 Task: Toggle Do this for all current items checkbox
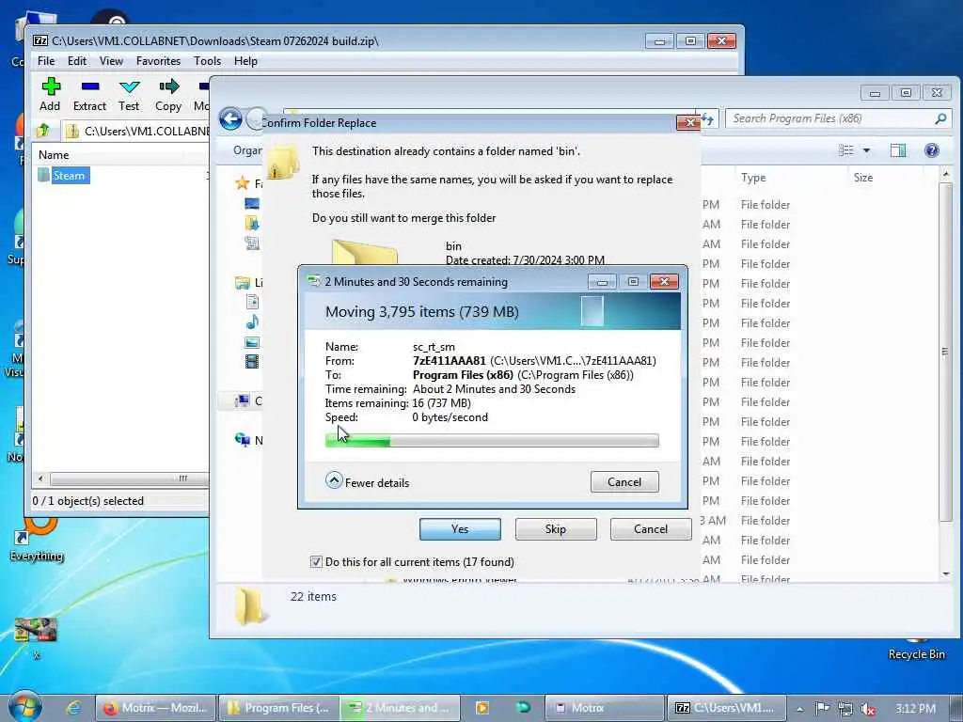coord(316,562)
